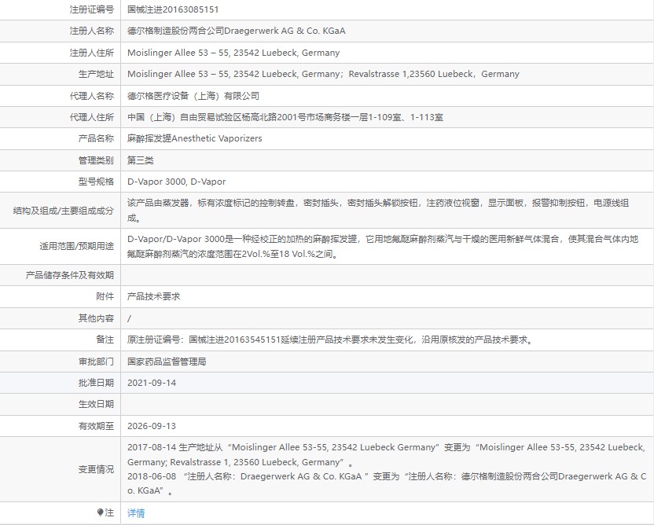Select the "注册证编号" row label

[x=92, y=9]
